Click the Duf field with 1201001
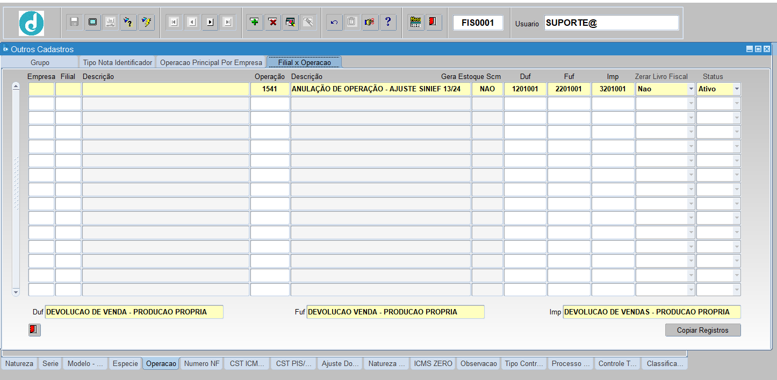 [x=525, y=89]
